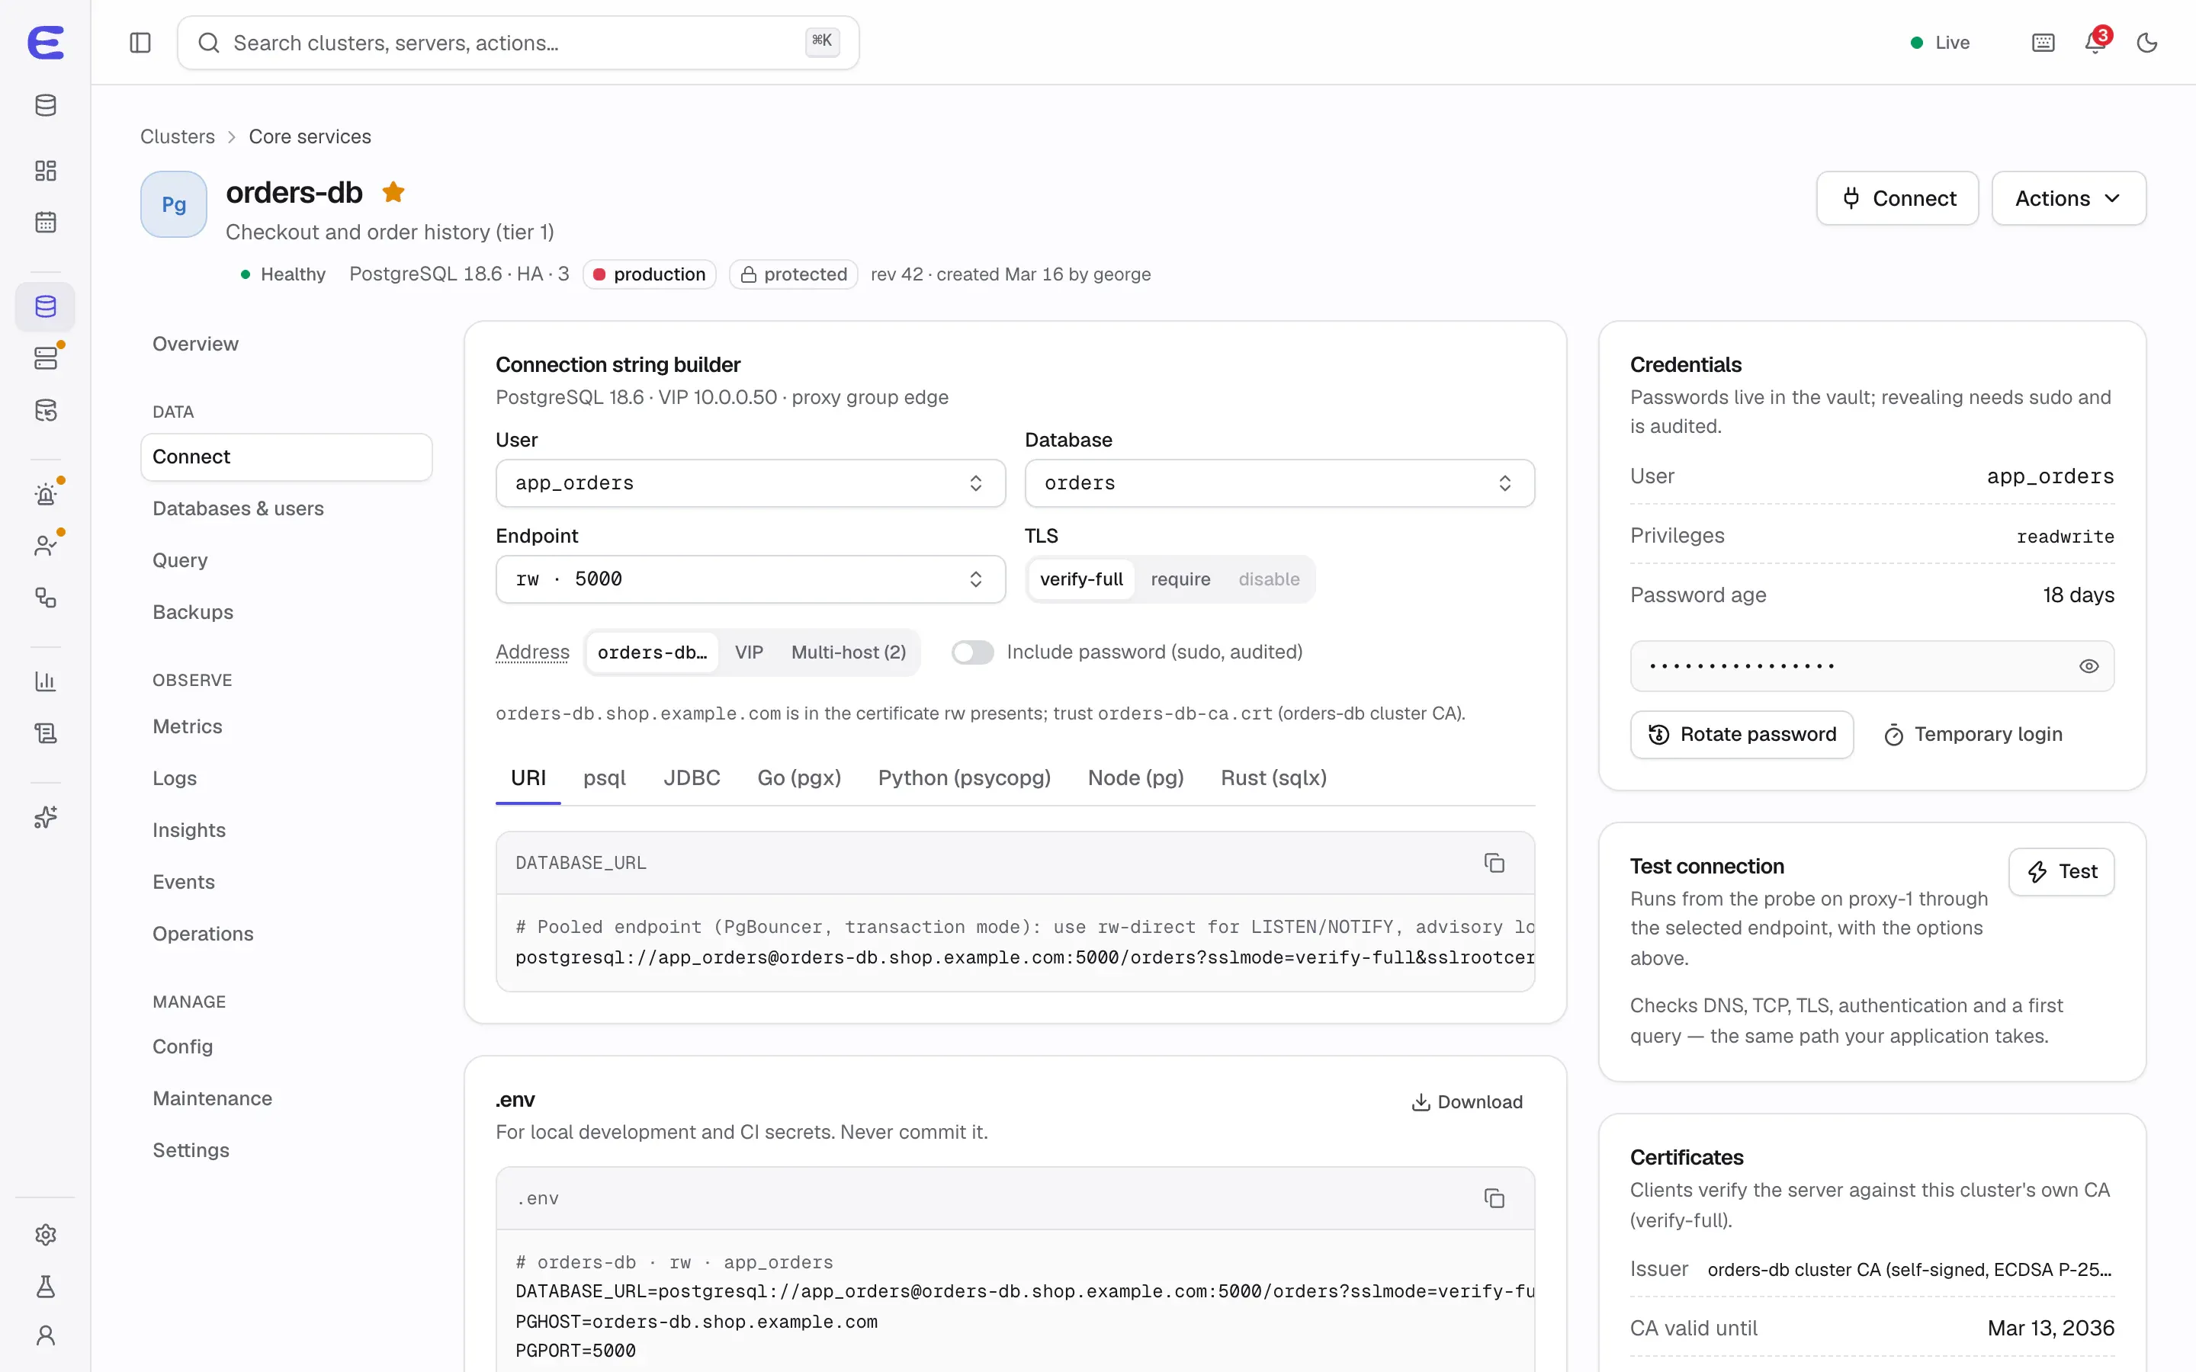The width and height of the screenshot is (2196, 1372).
Task: Copy the DATABASE_URL snippet
Action: click(1494, 863)
